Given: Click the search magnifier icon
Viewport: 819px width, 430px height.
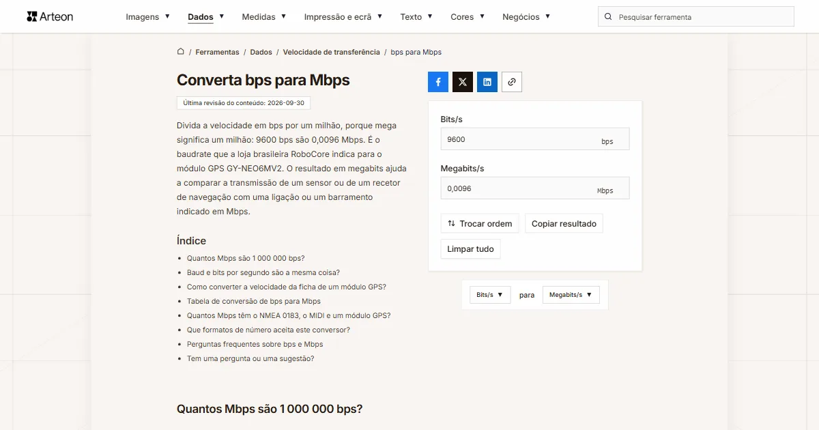Looking at the screenshot, I should tap(608, 17).
